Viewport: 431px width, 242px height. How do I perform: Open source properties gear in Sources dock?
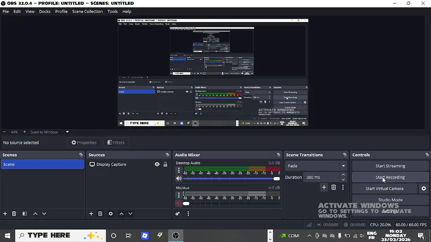111,213
